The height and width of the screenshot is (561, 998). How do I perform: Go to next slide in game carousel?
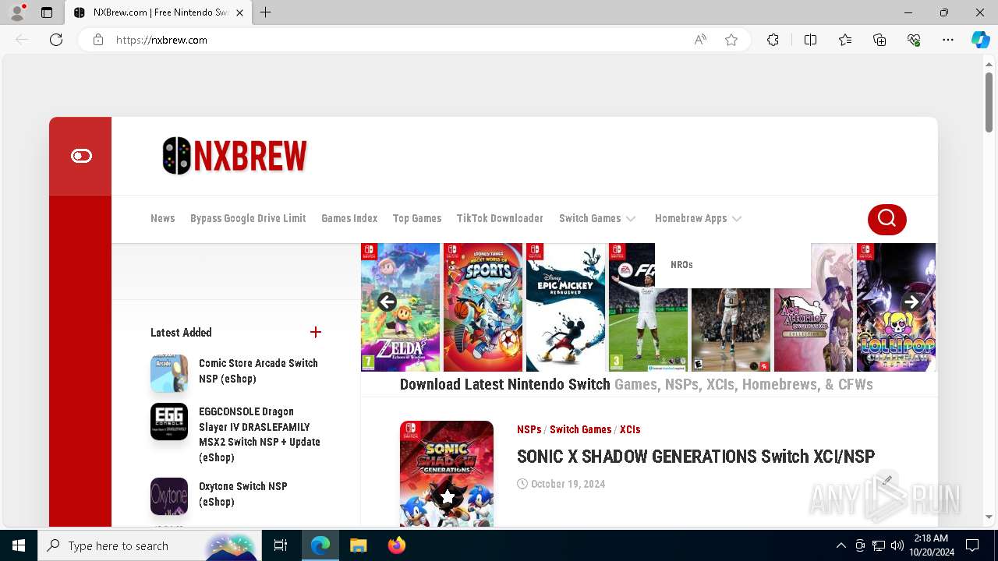[x=911, y=302]
